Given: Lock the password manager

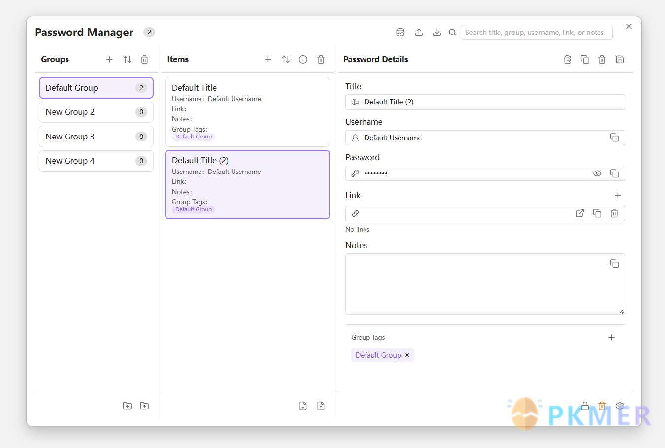Looking at the screenshot, I should (585, 406).
